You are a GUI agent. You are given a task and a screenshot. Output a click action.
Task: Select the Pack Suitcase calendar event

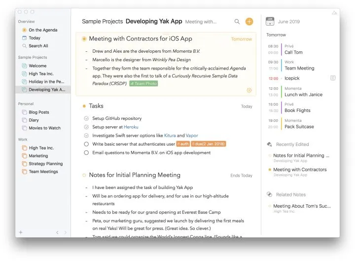point(299,127)
